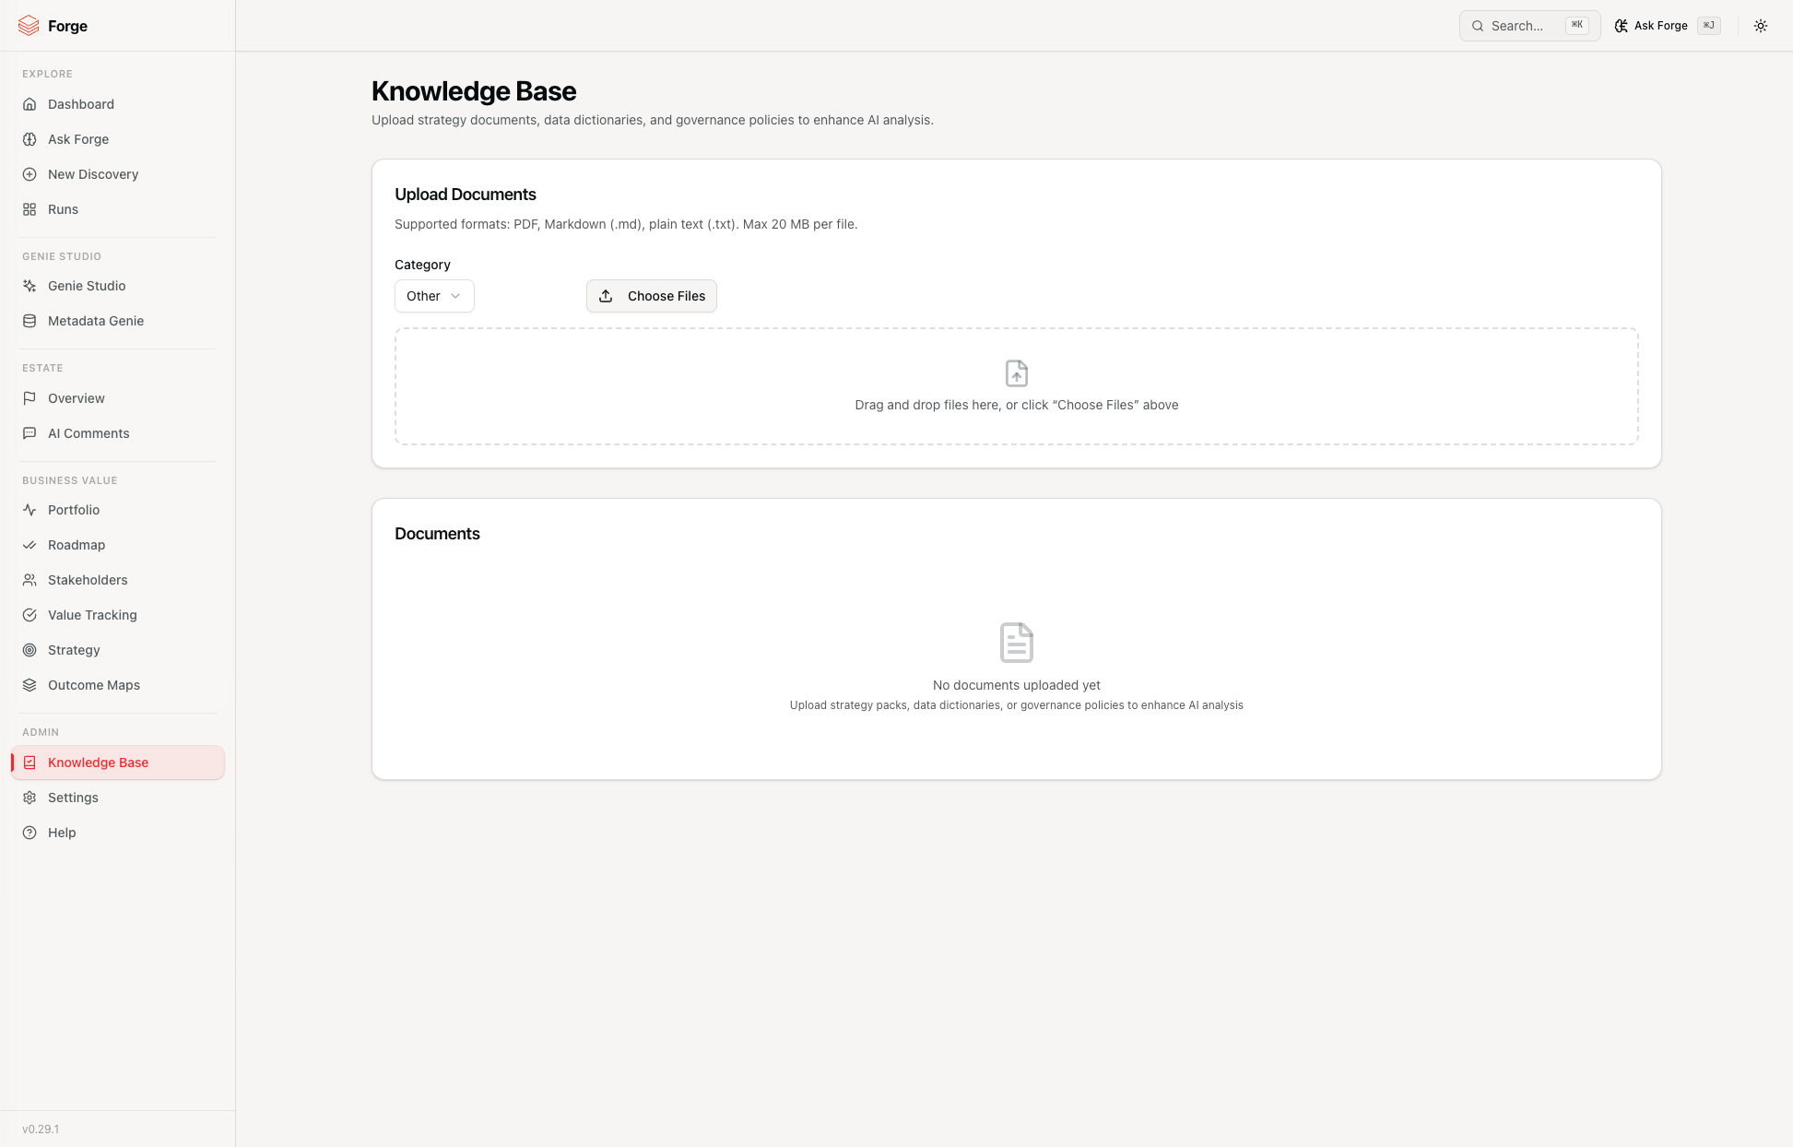
Task: Open Outcome Maps page
Action: (118, 685)
